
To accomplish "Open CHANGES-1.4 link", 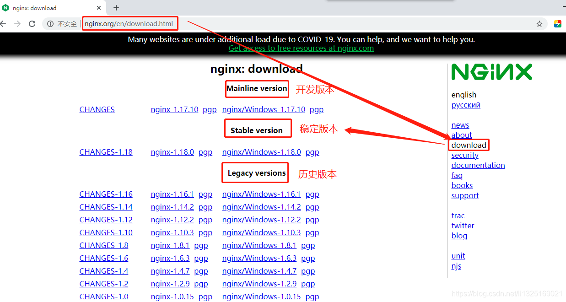I will click(104, 271).
